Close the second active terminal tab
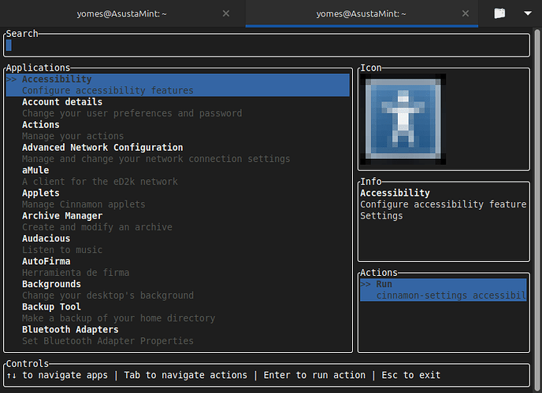Screen dimensions: 542x393 coord(466,13)
